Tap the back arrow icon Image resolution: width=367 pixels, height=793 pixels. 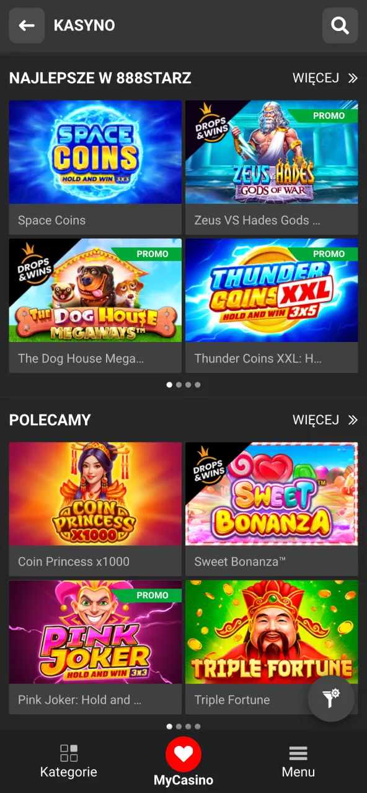(x=27, y=25)
